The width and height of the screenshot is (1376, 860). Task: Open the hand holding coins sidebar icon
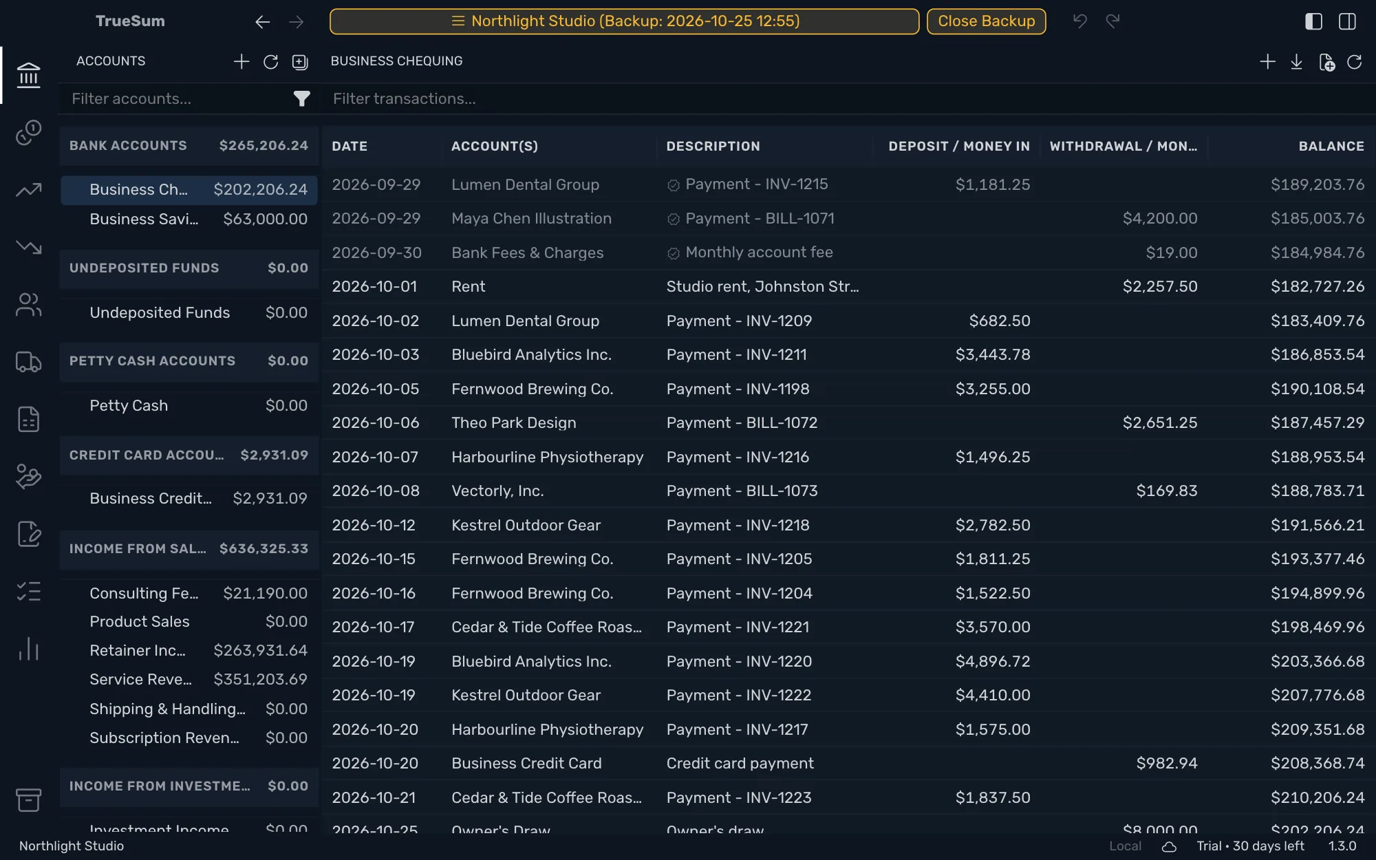coord(28,476)
